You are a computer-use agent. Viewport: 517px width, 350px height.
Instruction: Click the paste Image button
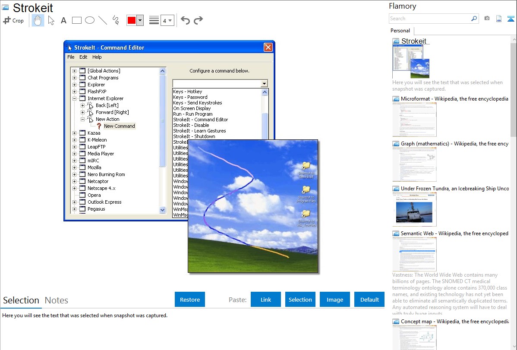point(335,300)
